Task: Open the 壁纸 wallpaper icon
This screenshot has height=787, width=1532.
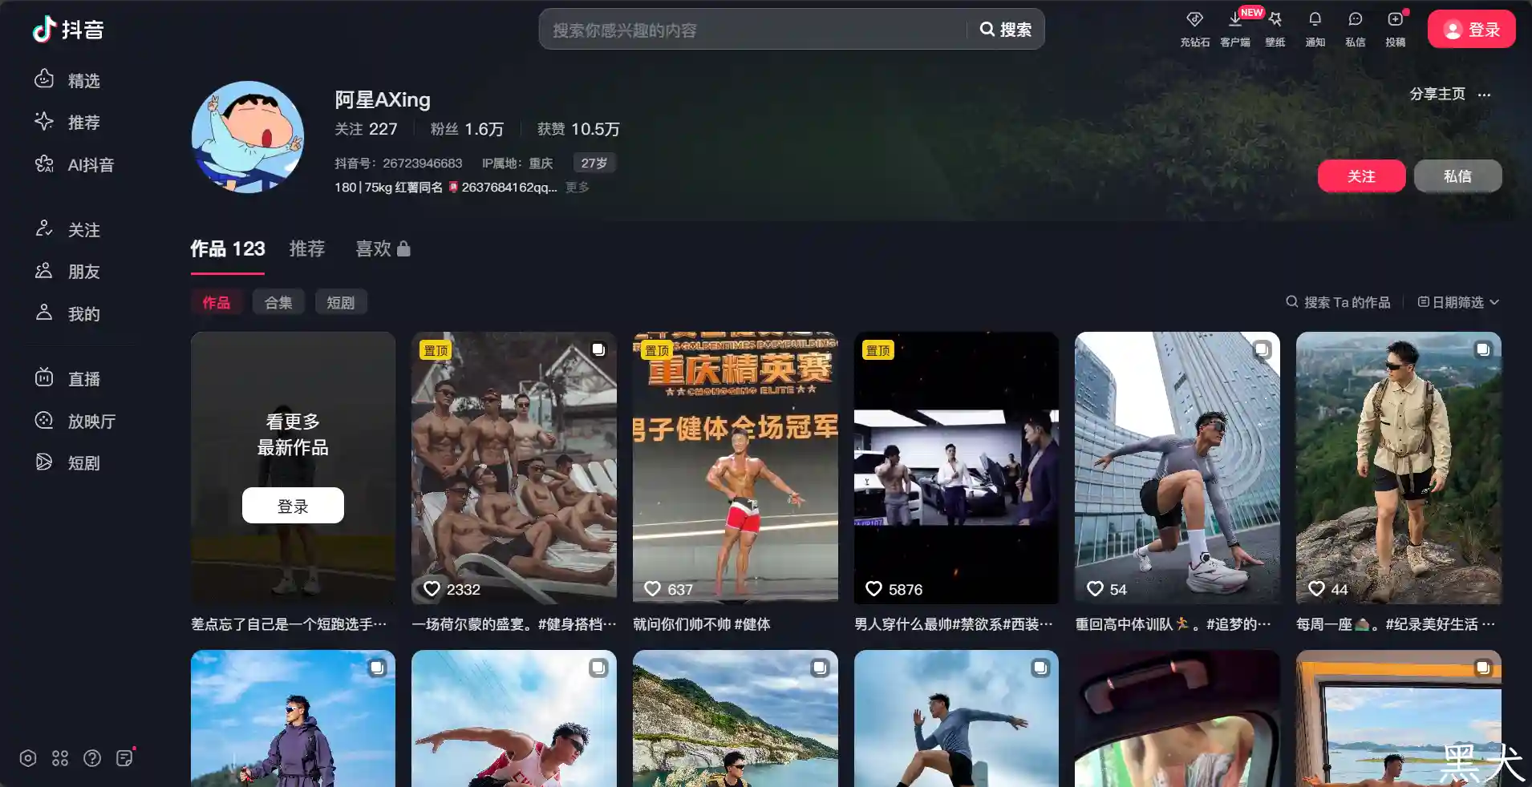Action: pyautogui.click(x=1275, y=28)
